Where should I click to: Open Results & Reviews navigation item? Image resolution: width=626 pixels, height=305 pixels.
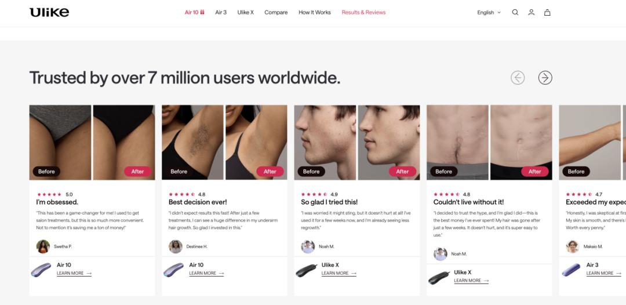[x=363, y=12]
